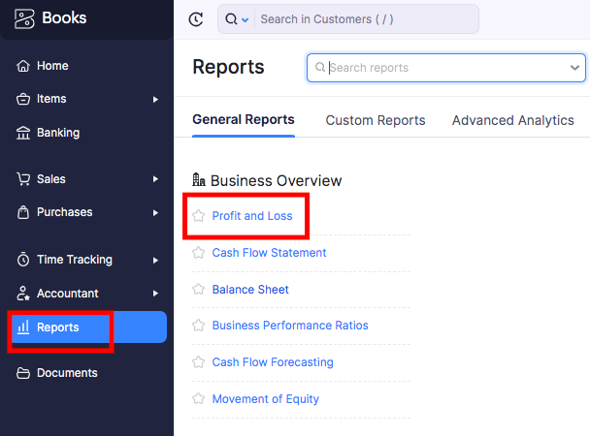This screenshot has width=590, height=436.
Task: Expand the Items submenu arrow
Action: pos(155,99)
